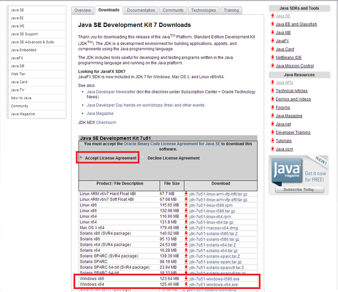This screenshot has height=292, width=338.
Task: Open Java Magazine link in See also list
Action: (x=100, y=114)
